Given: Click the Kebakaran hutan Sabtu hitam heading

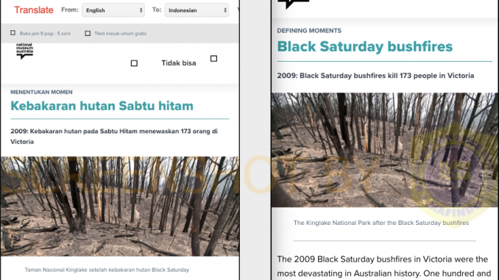Looking at the screenshot, I should [x=102, y=106].
